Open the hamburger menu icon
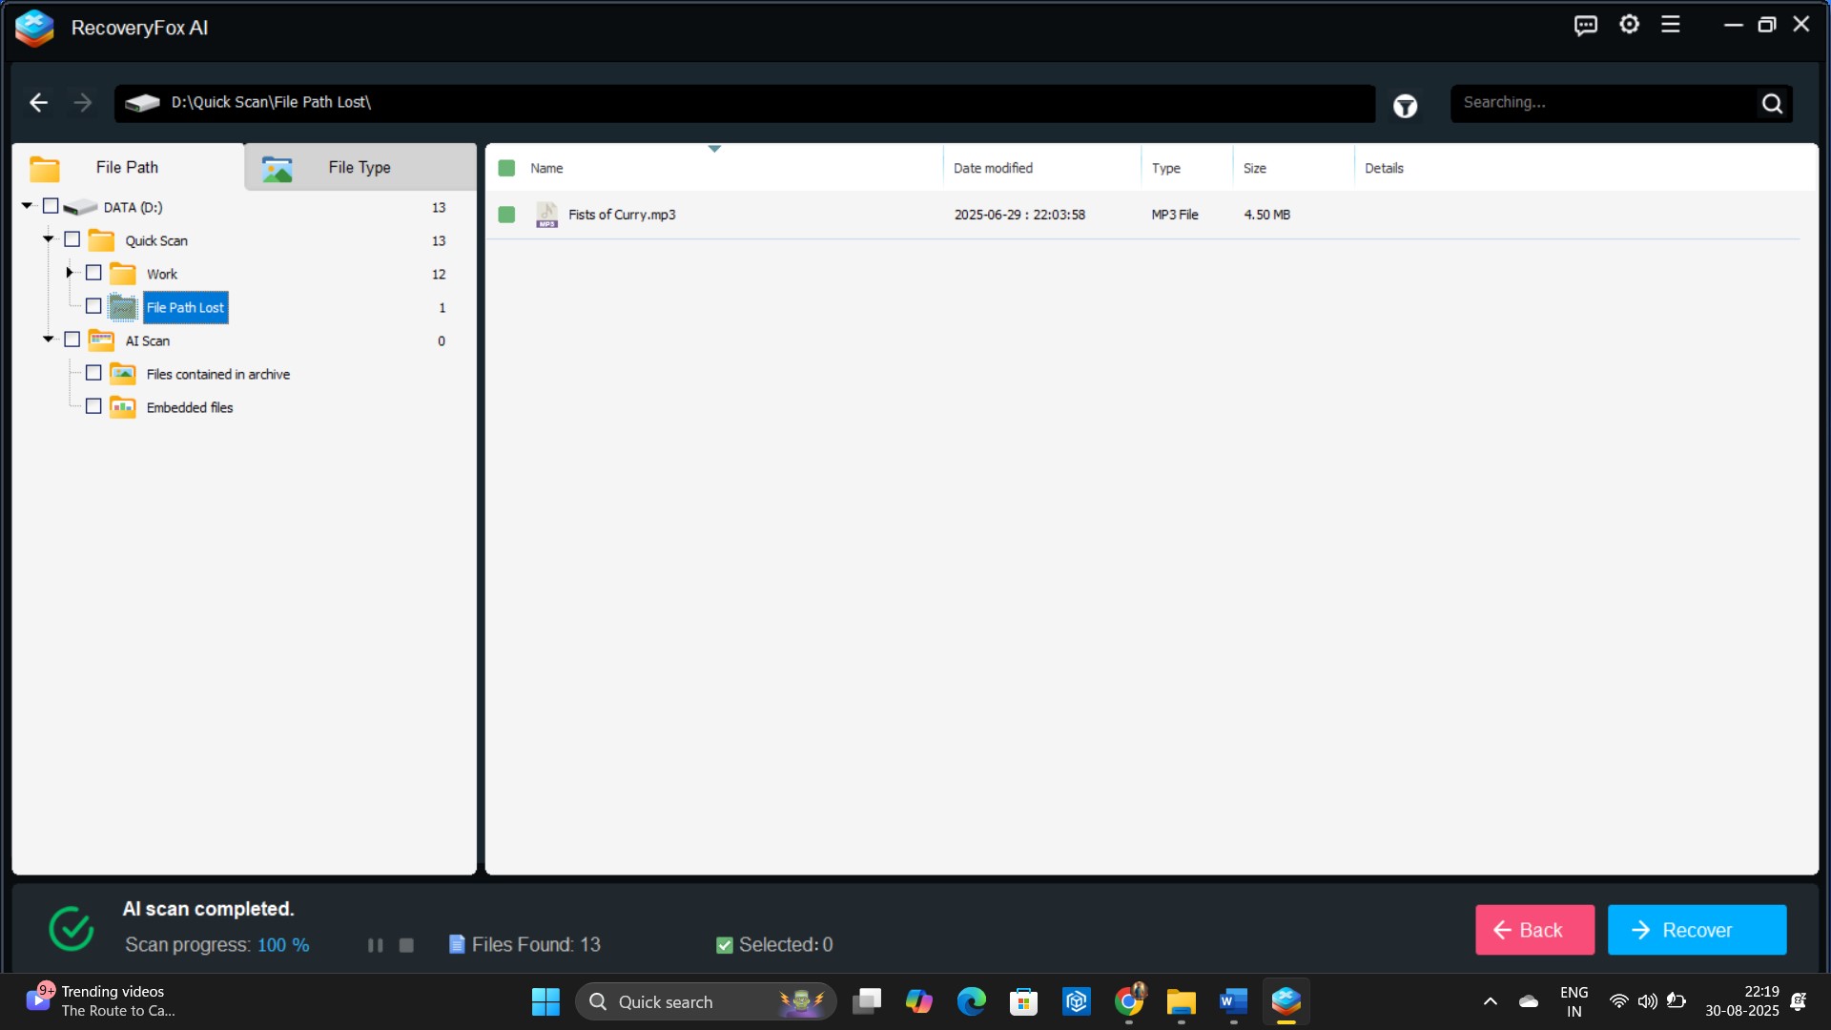 pyautogui.click(x=1670, y=25)
